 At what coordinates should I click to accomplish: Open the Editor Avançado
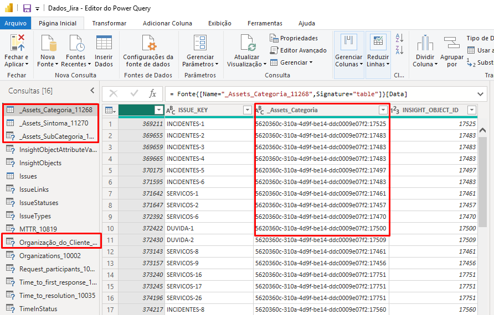[298, 50]
